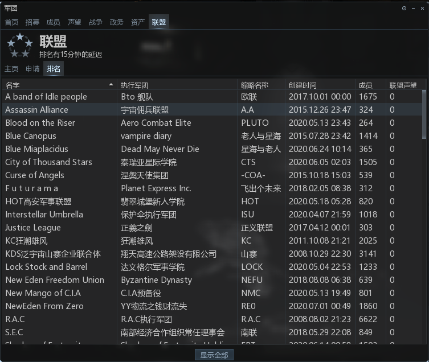Viewport: 429px width, 362px height.
Task: Select Blood on the Riser row
Action: pos(212,123)
